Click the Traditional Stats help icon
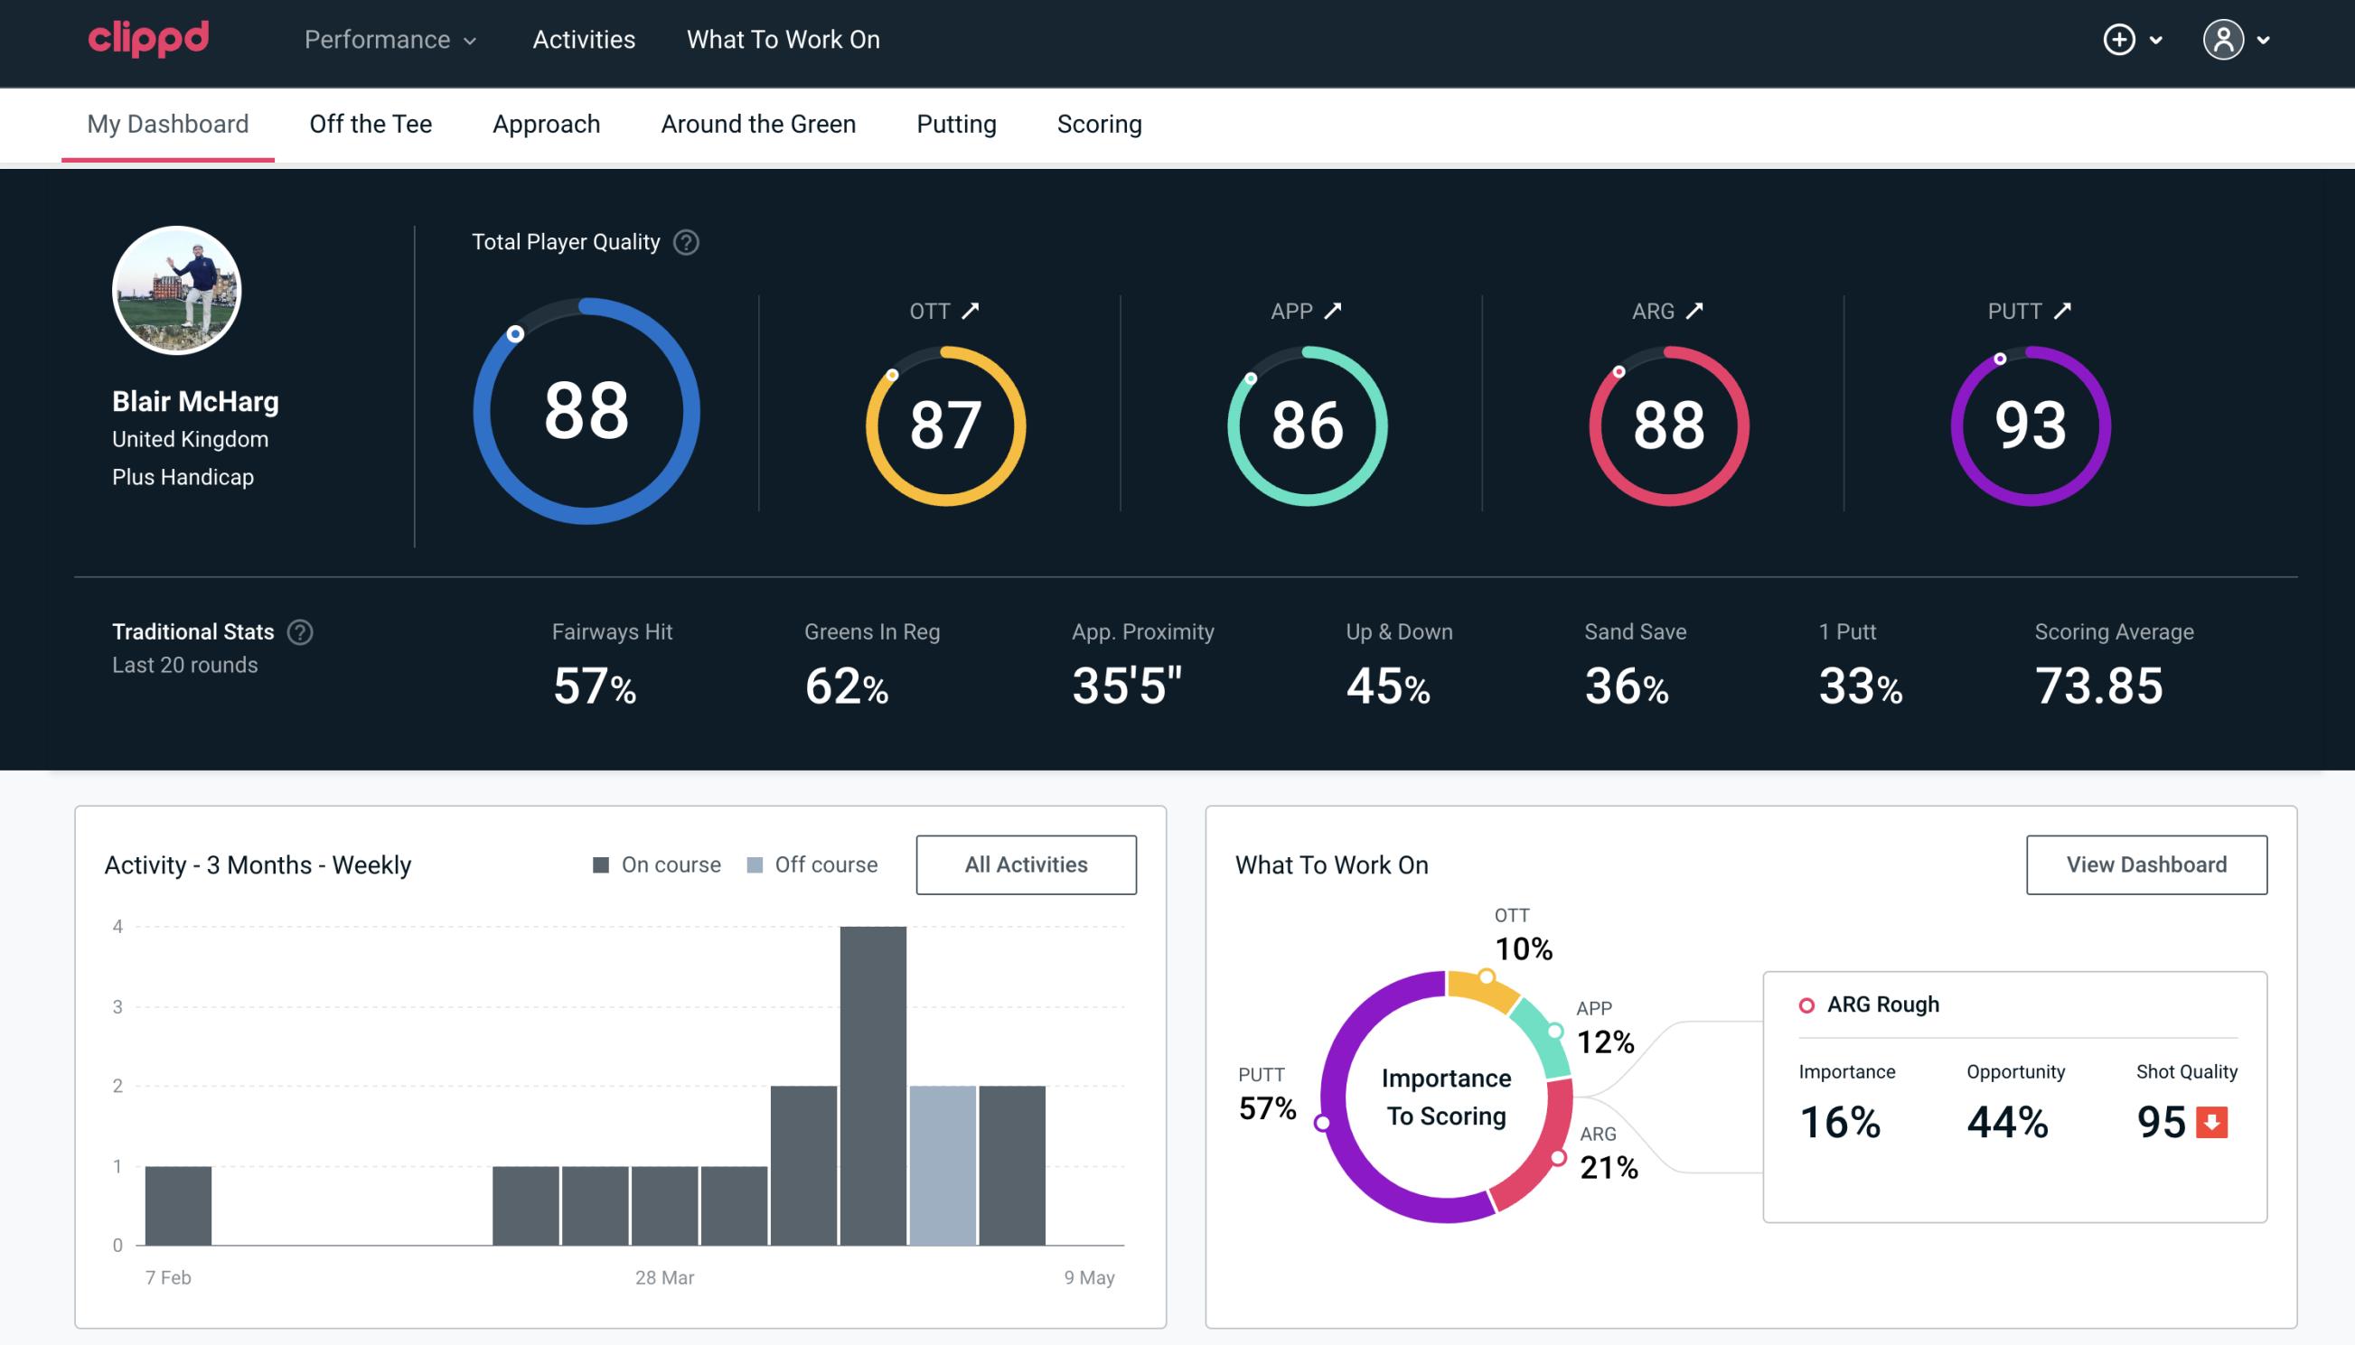 (297, 632)
